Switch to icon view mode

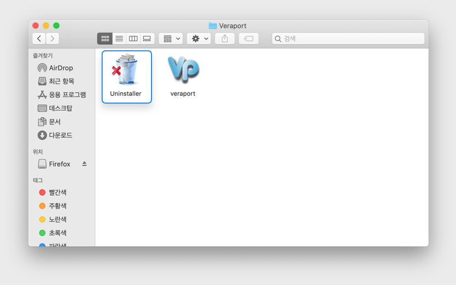click(105, 38)
